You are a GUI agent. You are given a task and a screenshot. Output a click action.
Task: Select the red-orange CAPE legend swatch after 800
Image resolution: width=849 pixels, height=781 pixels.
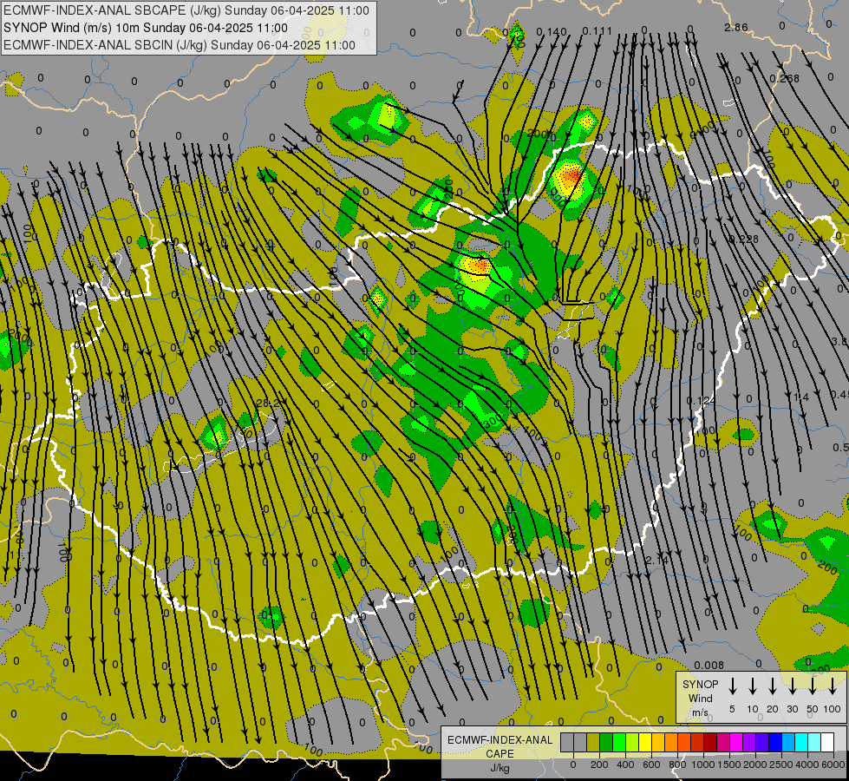(x=684, y=742)
